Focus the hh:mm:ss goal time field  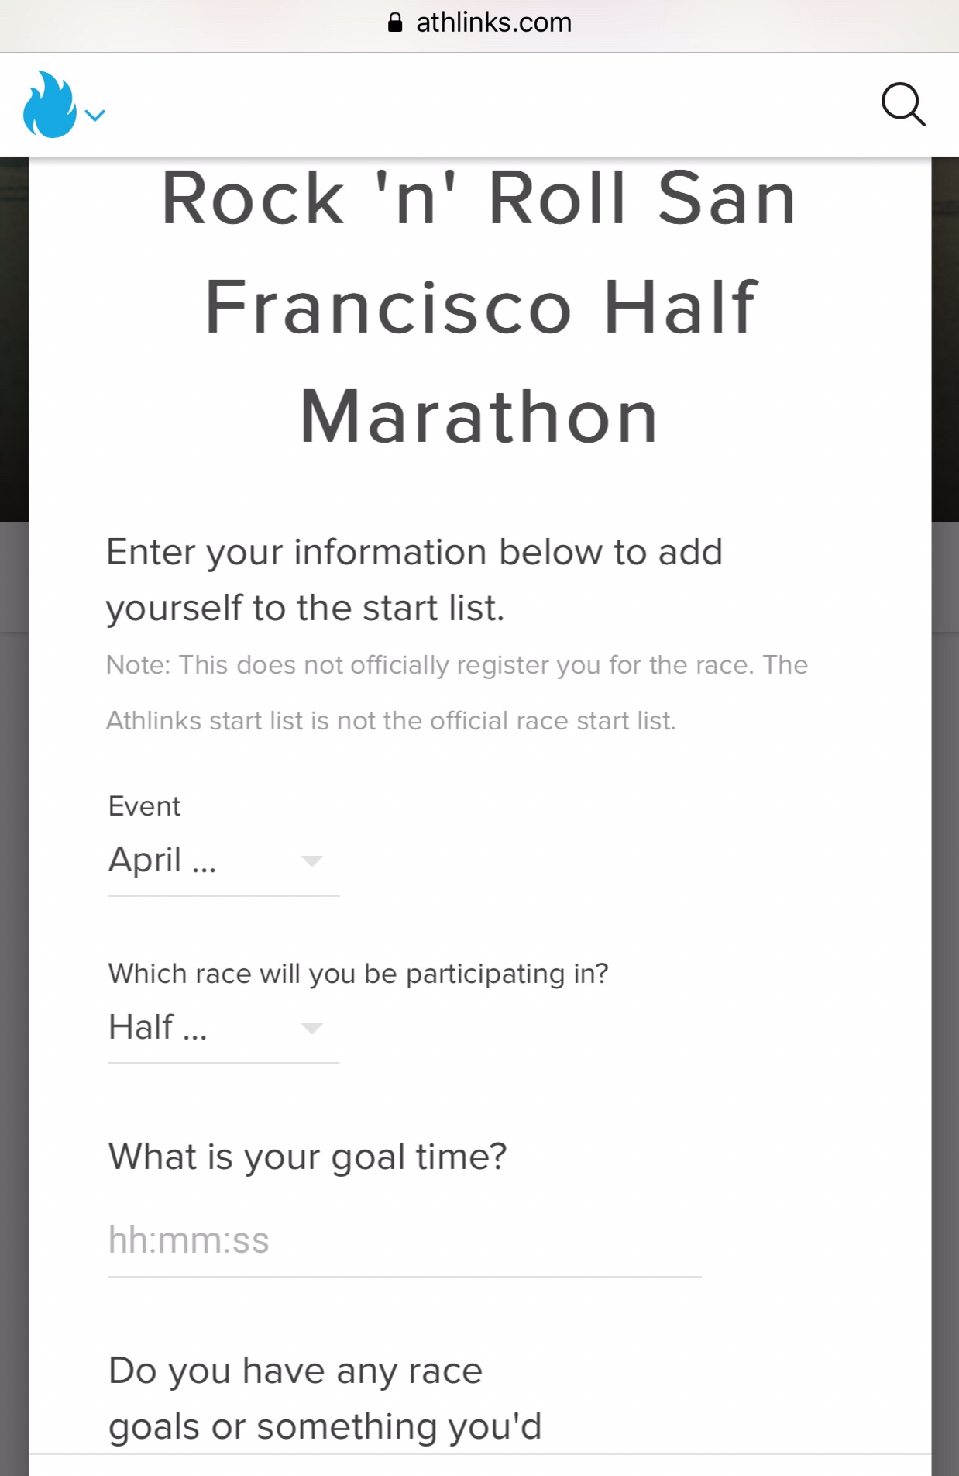pos(403,1240)
